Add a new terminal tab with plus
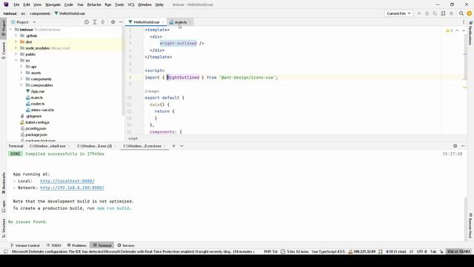Image resolution: width=474 pixels, height=267 pixels. (x=173, y=146)
